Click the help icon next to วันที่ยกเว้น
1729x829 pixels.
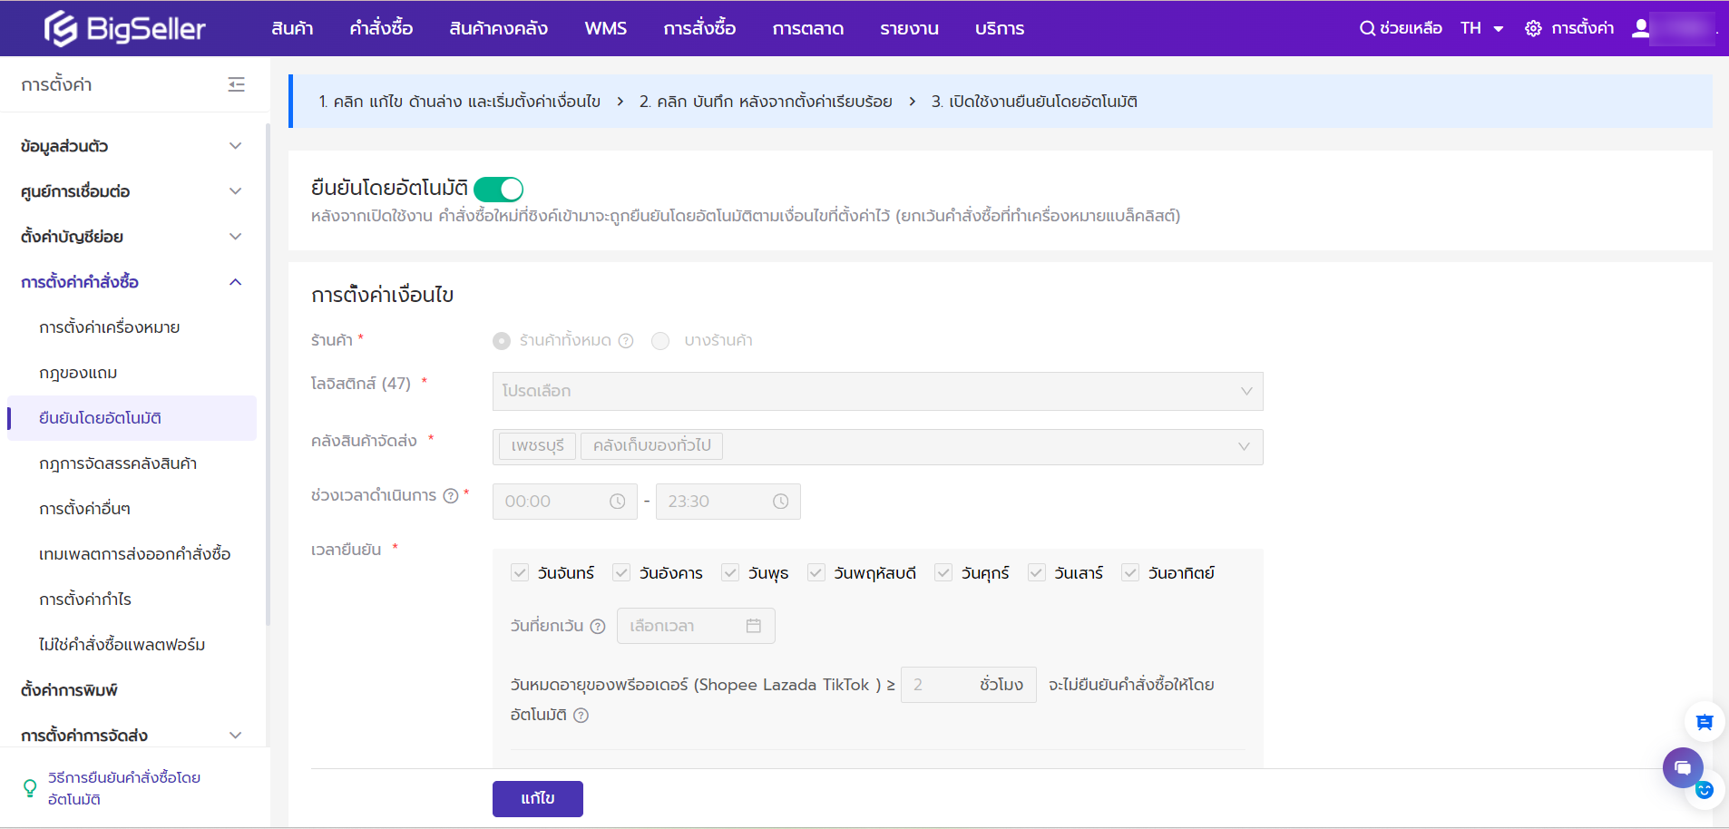598,626
